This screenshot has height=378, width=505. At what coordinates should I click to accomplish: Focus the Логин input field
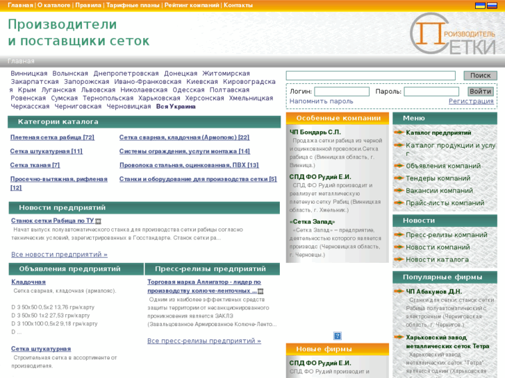coord(342,92)
